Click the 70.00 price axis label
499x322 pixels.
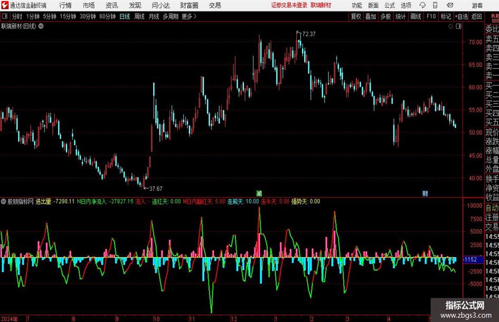coord(475,42)
